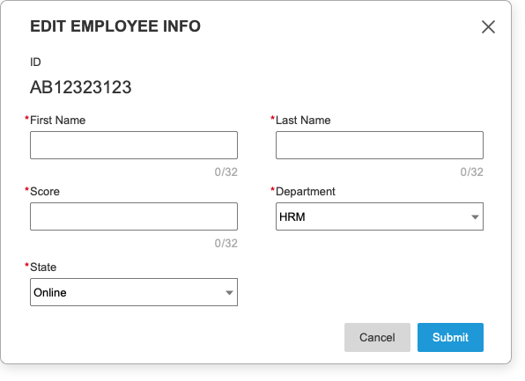Click the EDIT EMPLOYEE INFO title

point(115,26)
